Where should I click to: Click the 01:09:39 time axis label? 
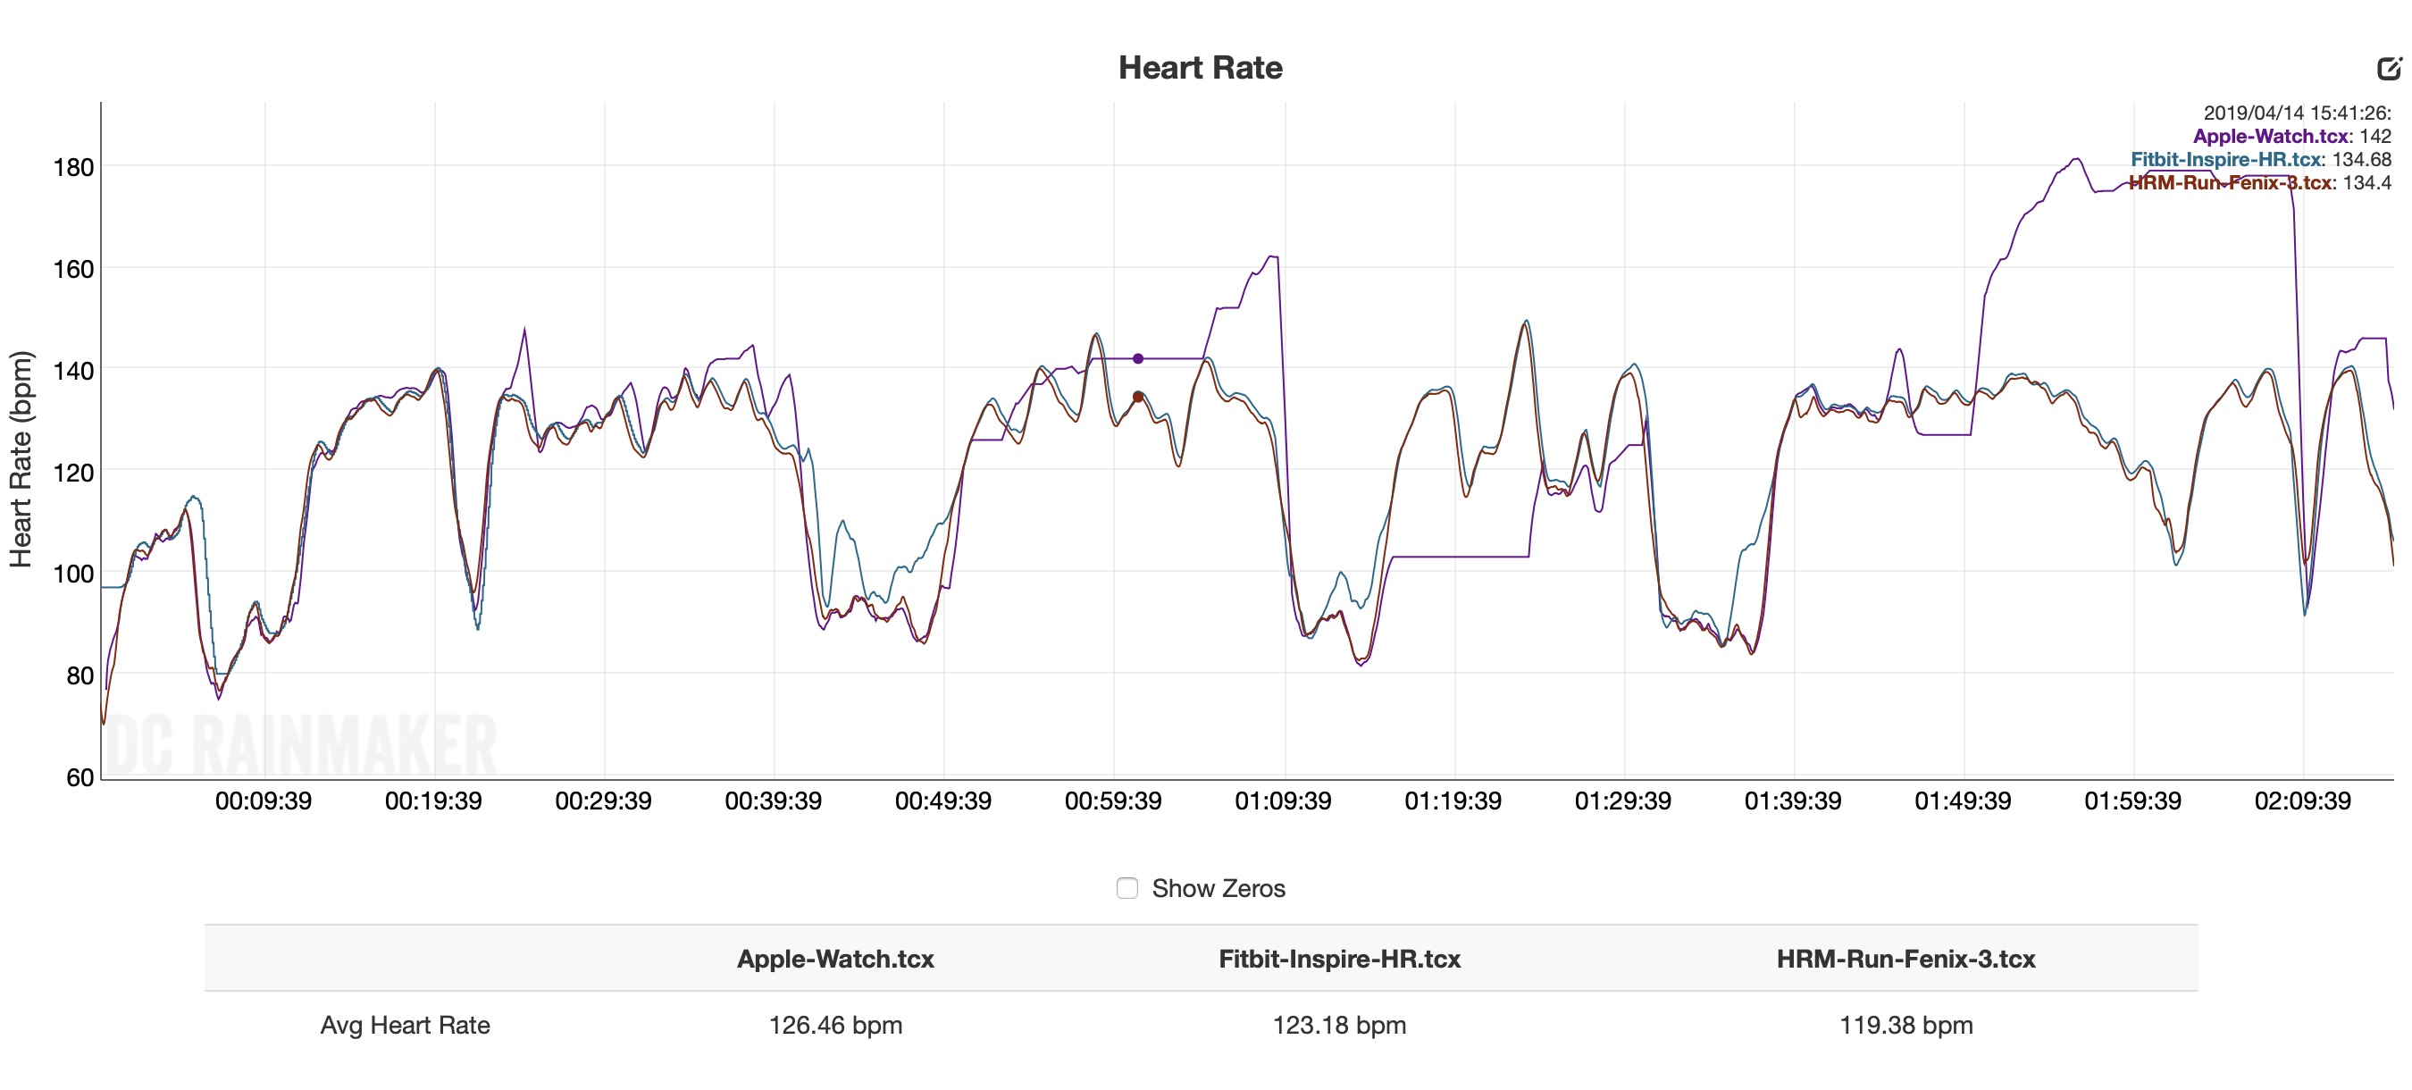click(x=1283, y=801)
